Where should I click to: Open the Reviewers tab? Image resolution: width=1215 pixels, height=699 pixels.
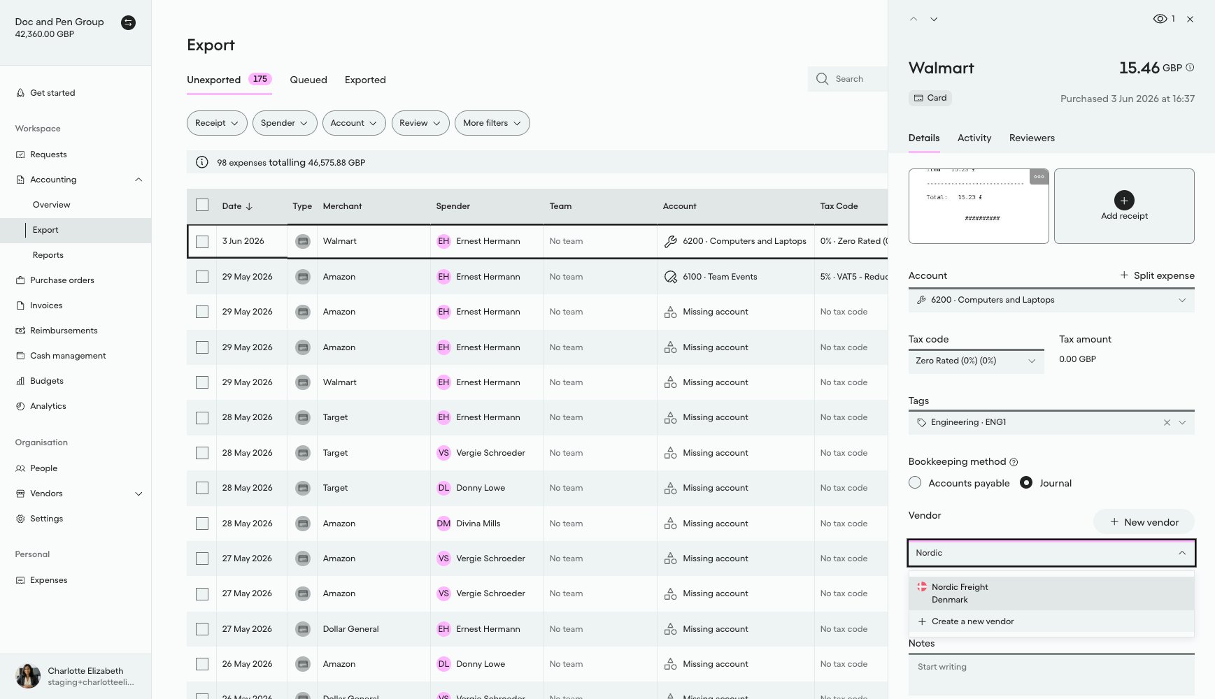coord(1032,138)
